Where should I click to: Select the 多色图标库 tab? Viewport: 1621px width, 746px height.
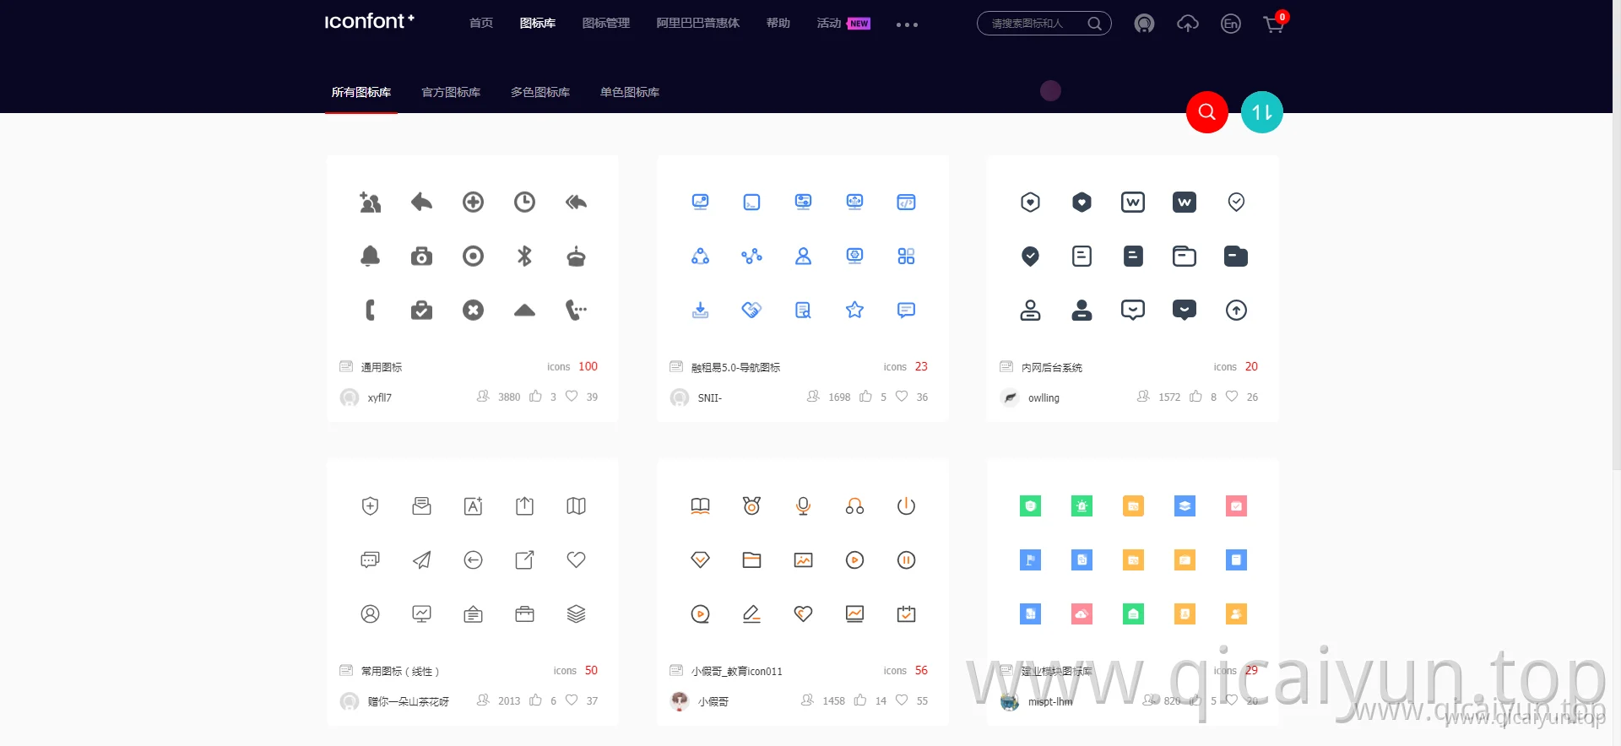click(540, 92)
